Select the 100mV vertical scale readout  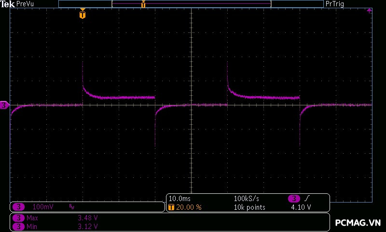[x=42, y=207]
